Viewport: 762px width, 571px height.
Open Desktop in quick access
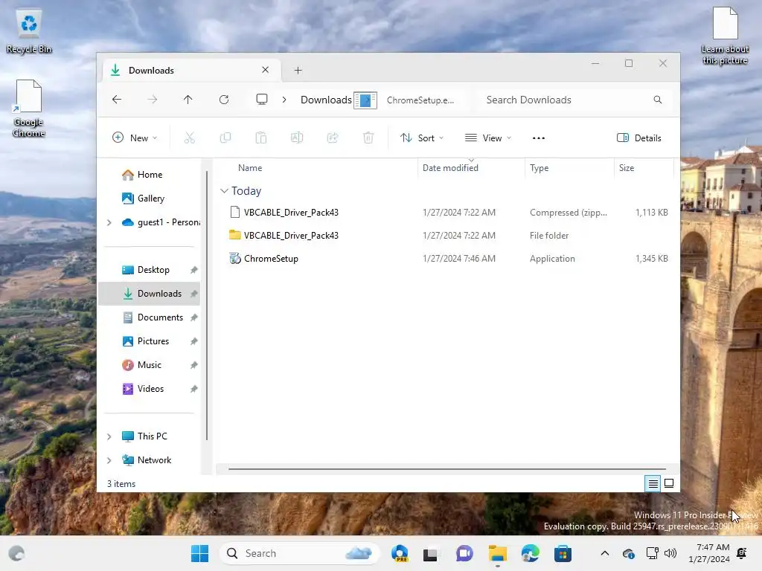pyautogui.click(x=153, y=270)
